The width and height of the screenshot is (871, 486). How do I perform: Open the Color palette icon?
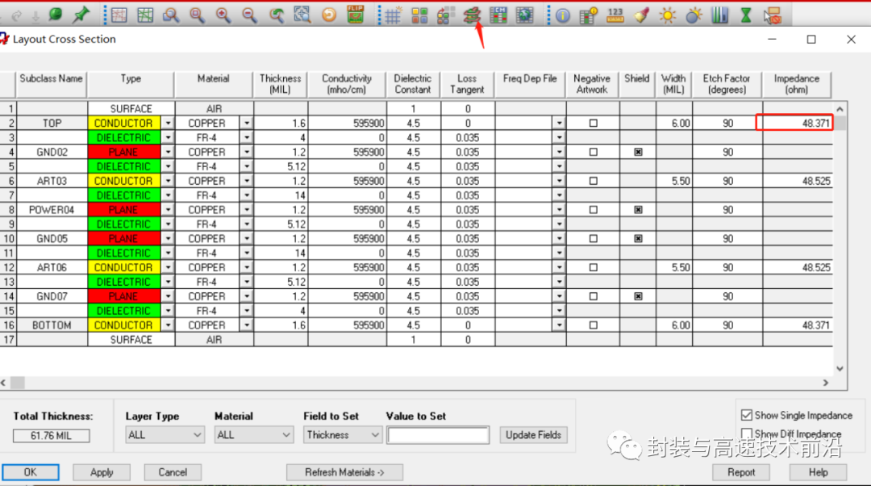click(x=419, y=15)
